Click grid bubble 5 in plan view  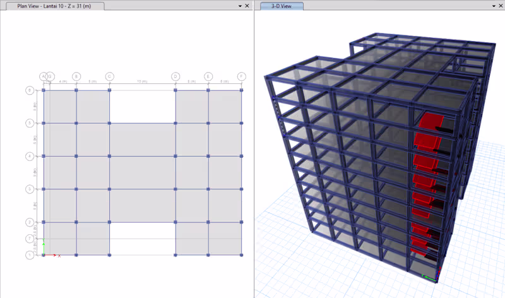click(30, 123)
